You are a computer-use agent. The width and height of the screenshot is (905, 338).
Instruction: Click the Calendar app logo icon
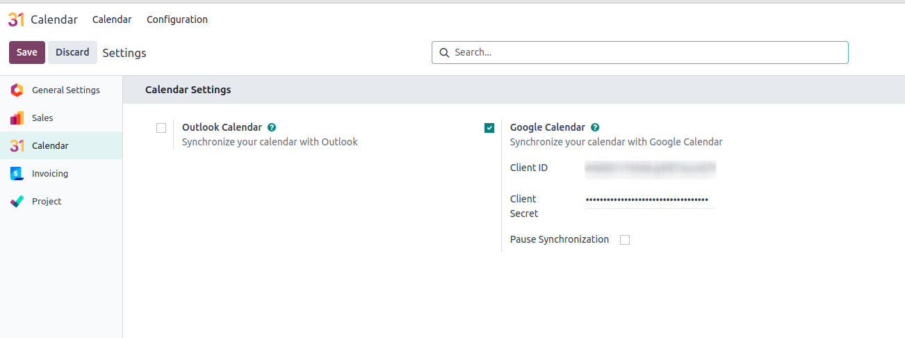[x=16, y=19]
